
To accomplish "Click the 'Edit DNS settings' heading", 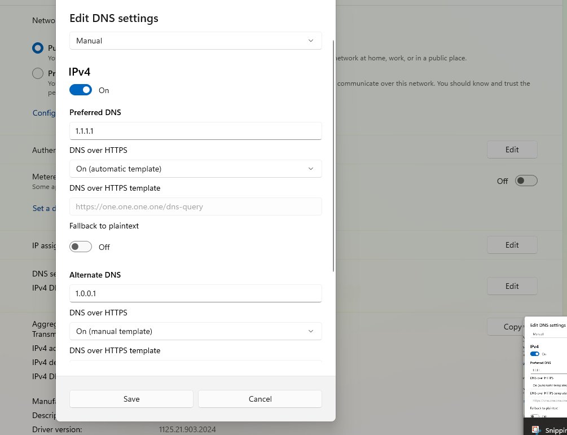I will tap(114, 18).
